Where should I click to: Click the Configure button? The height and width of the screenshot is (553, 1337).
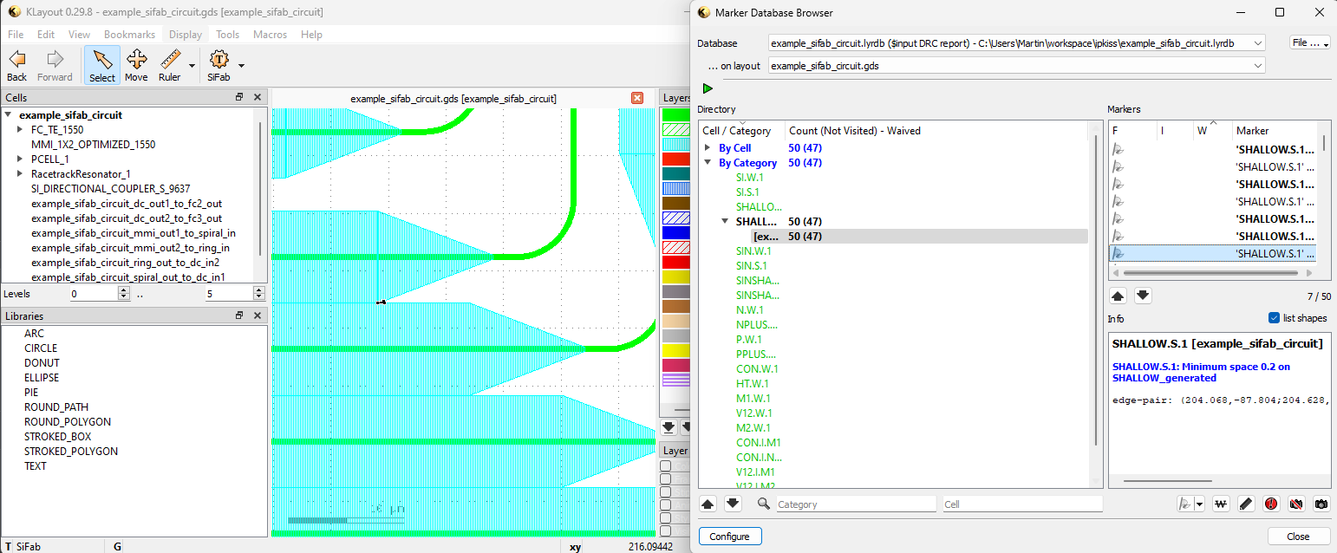(x=729, y=537)
